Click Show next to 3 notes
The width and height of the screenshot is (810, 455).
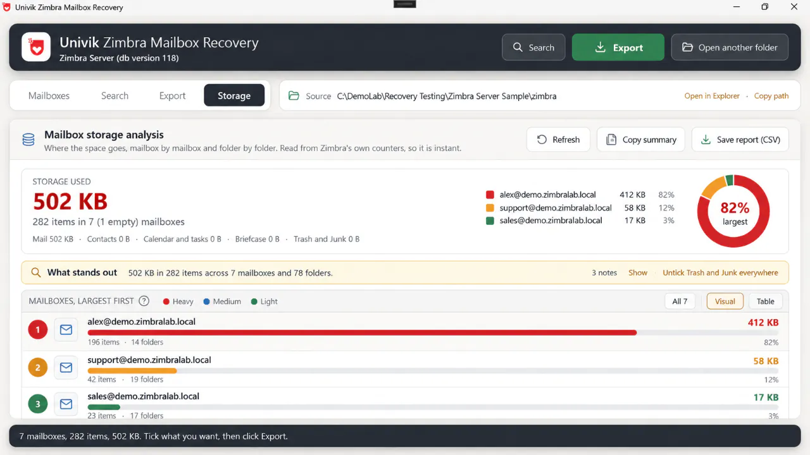point(638,273)
